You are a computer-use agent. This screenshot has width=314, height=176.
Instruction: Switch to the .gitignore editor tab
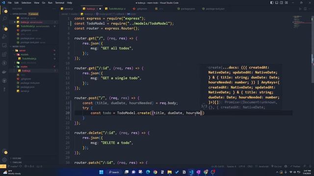[x=140, y=9]
